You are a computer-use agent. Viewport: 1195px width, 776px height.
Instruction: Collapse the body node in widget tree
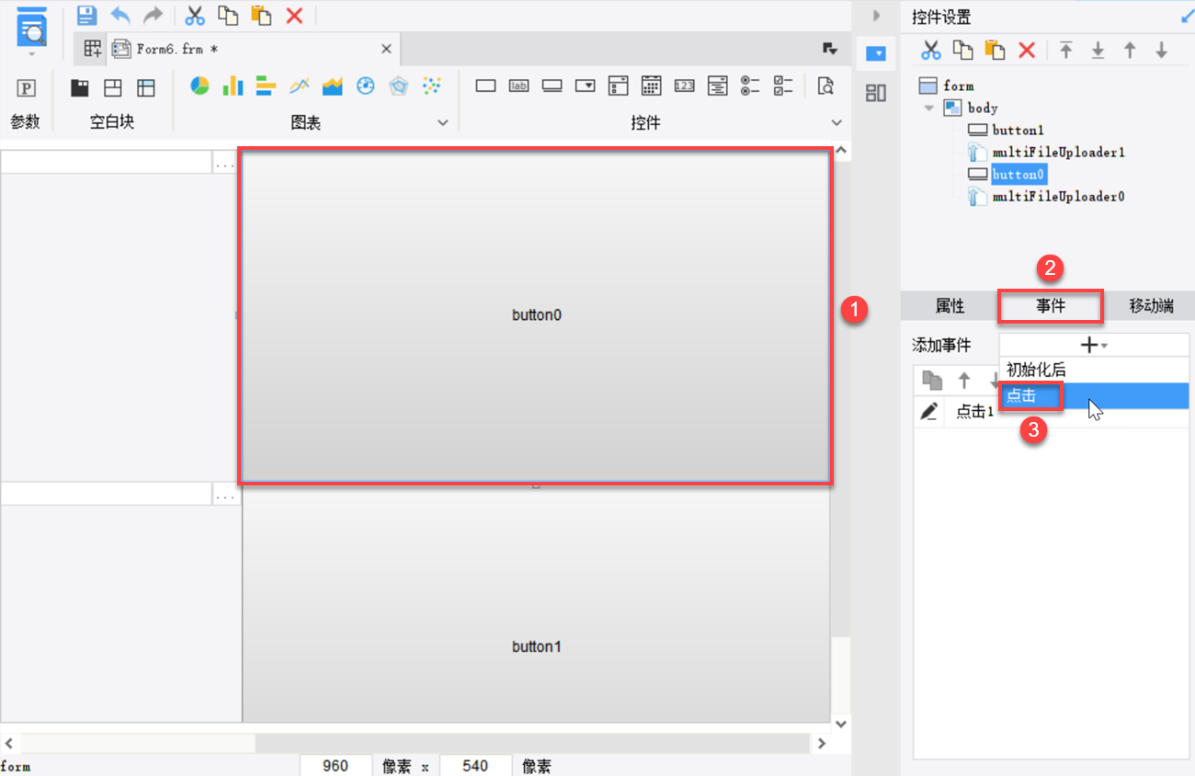tap(929, 108)
